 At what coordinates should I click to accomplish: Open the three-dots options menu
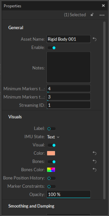coord(102,15)
